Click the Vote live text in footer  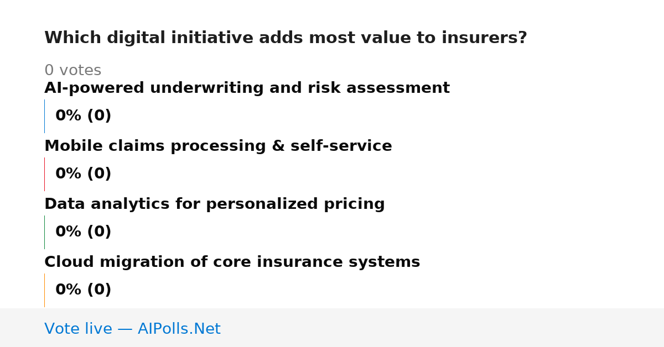[x=78, y=329]
